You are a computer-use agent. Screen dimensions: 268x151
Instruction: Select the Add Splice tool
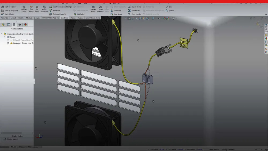pos(79,14)
